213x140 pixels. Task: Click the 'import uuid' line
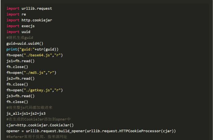18,32
